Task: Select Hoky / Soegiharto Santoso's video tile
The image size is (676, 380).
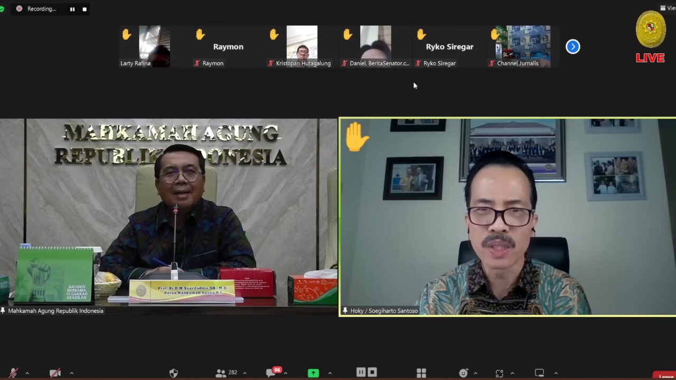Action: (x=507, y=216)
